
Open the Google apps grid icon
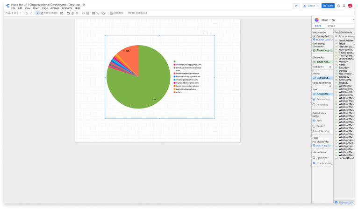[x=344, y=6]
